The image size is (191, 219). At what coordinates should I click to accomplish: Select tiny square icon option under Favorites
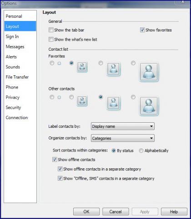[x=52, y=63]
